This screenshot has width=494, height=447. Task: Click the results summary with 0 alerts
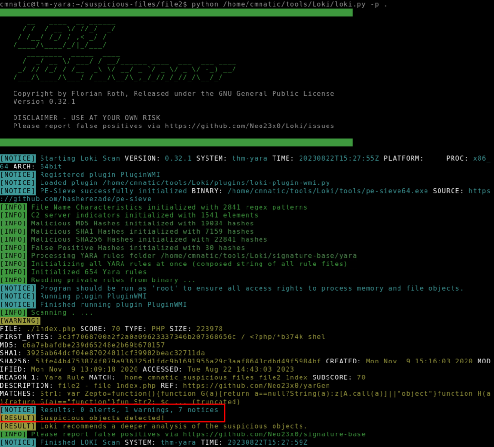[x=129, y=410]
